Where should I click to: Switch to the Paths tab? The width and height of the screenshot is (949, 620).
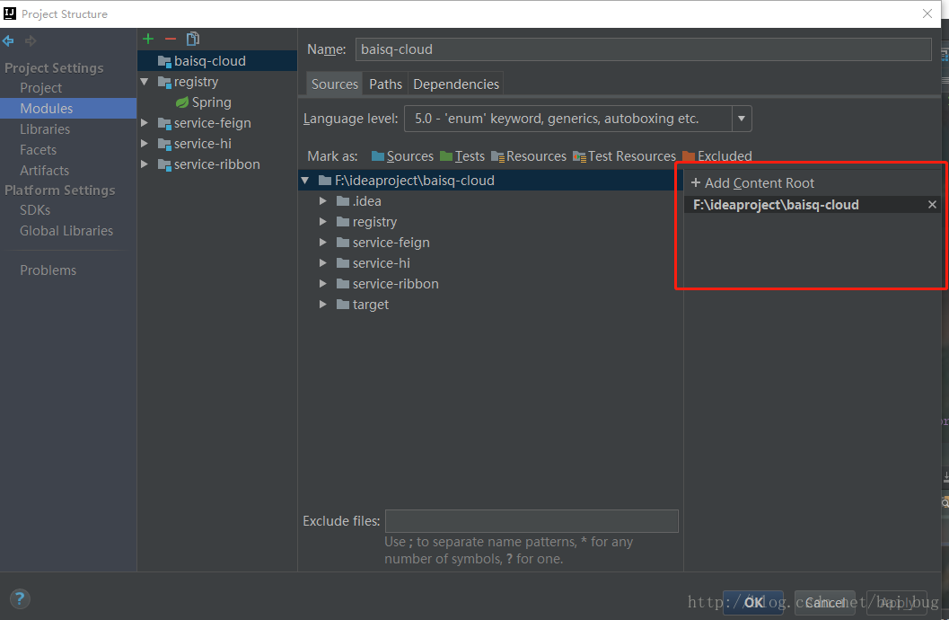385,84
